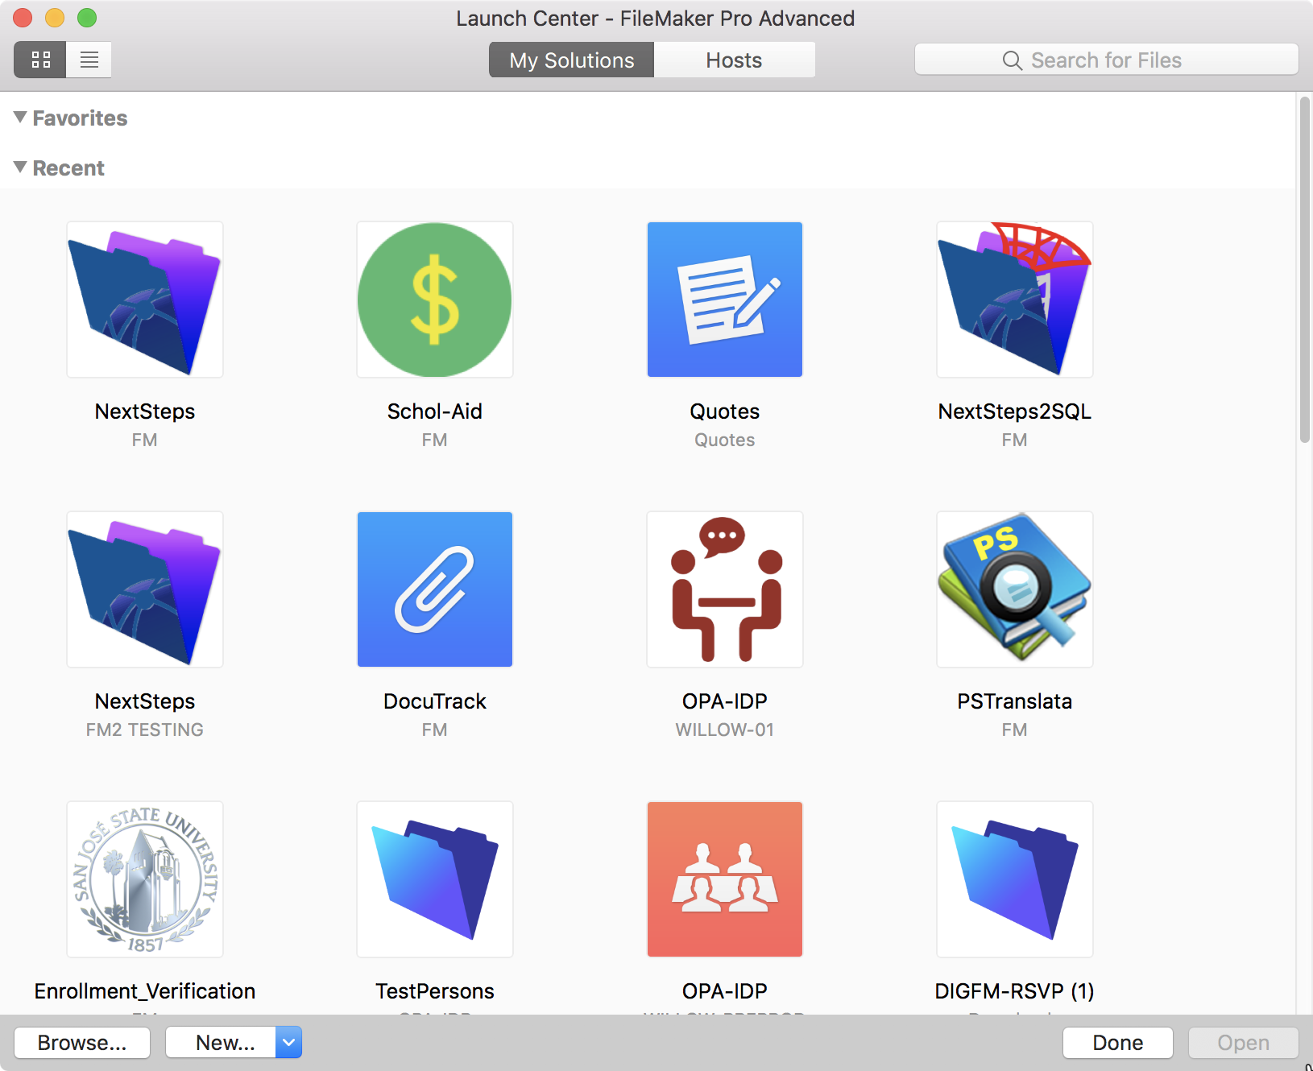The width and height of the screenshot is (1313, 1071).
Task: Click the Search for Files field
Action: [1106, 60]
